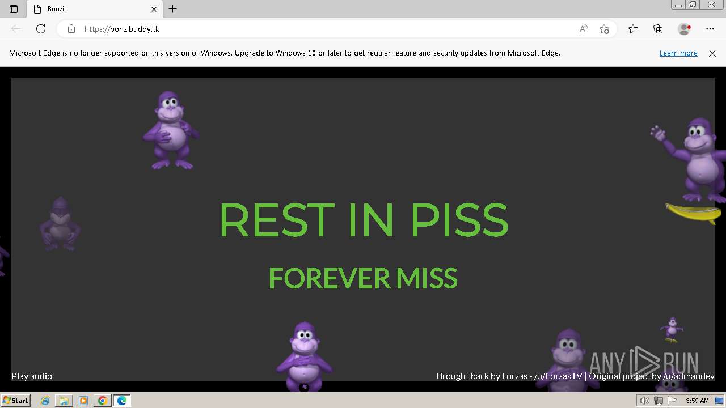The width and height of the screenshot is (726, 408).
Task: Open the volume control tray icon
Action: coord(645,401)
